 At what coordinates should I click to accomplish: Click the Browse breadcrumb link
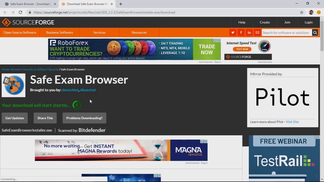[x=16, y=69]
